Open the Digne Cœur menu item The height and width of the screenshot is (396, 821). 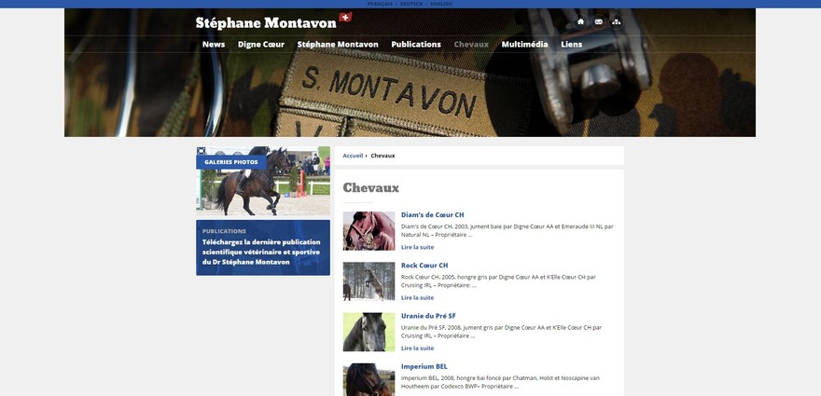click(261, 45)
